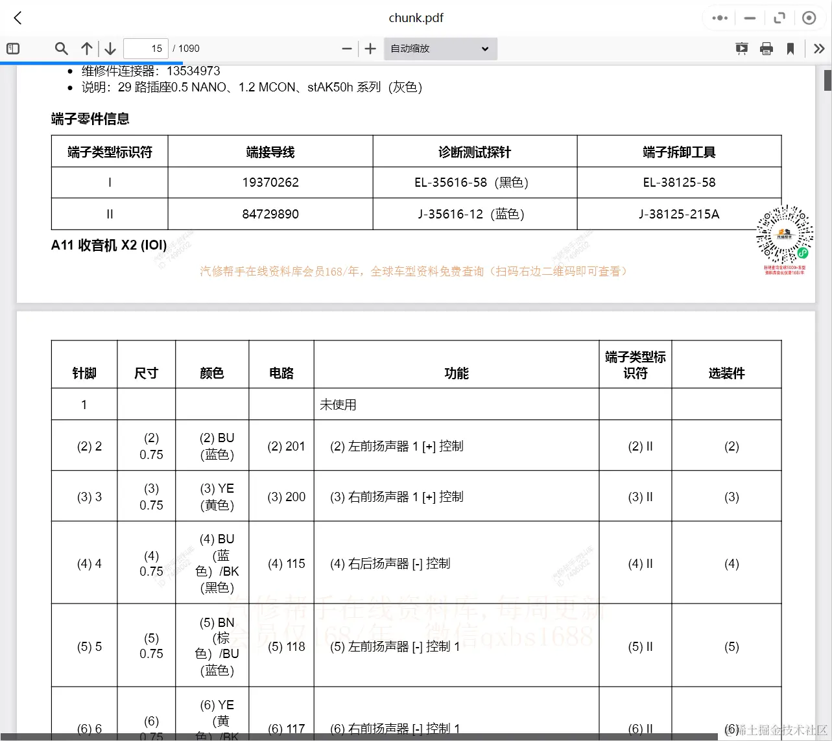The image size is (832, 741).
Task: Select the cell EL-38125-58
Action: pos(679,183)
